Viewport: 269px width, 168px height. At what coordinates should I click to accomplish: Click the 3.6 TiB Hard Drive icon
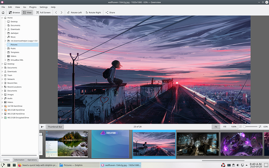[x=5, y=106]
